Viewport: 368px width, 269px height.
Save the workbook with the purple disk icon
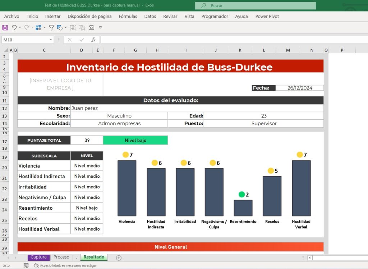pyautogui.click(x=5, y=27)
